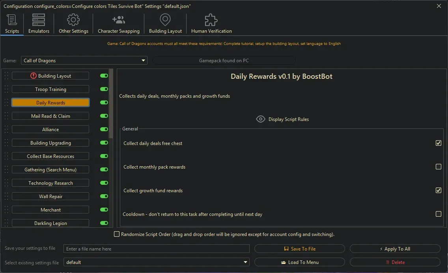Image resolution: width=448 pixels, height=273 pixels.
Task: Check Randomize Script Order option
Action: (117, 234)
